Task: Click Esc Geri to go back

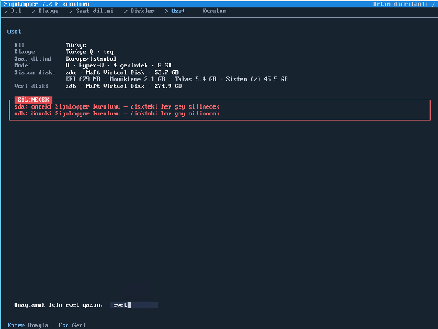Action: (72, 326)
